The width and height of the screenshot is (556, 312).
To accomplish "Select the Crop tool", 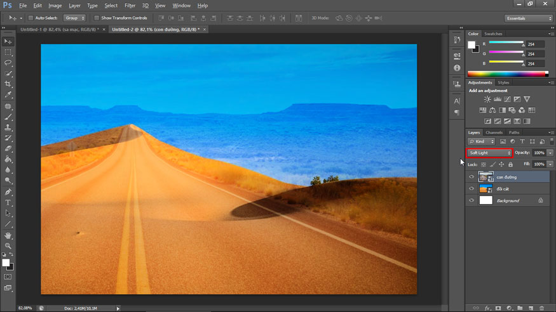I will tap(8, 84).
